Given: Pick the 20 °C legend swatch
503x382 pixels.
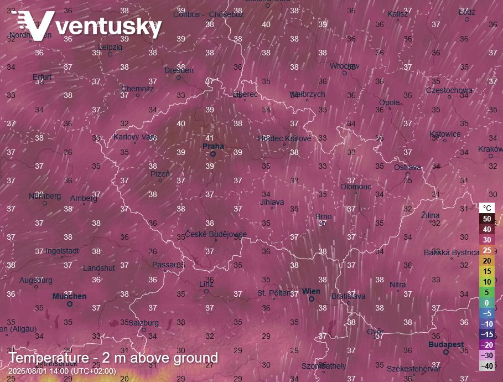Looking at the screenshot, I should pos(487,261).
